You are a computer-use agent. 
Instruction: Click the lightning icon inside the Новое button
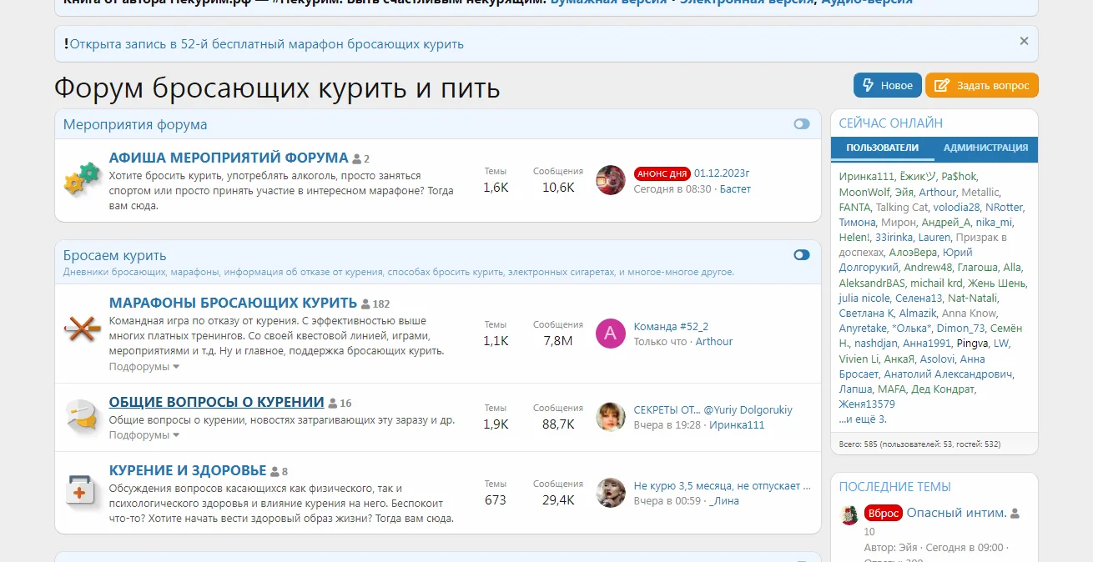(x=868, y=84)
